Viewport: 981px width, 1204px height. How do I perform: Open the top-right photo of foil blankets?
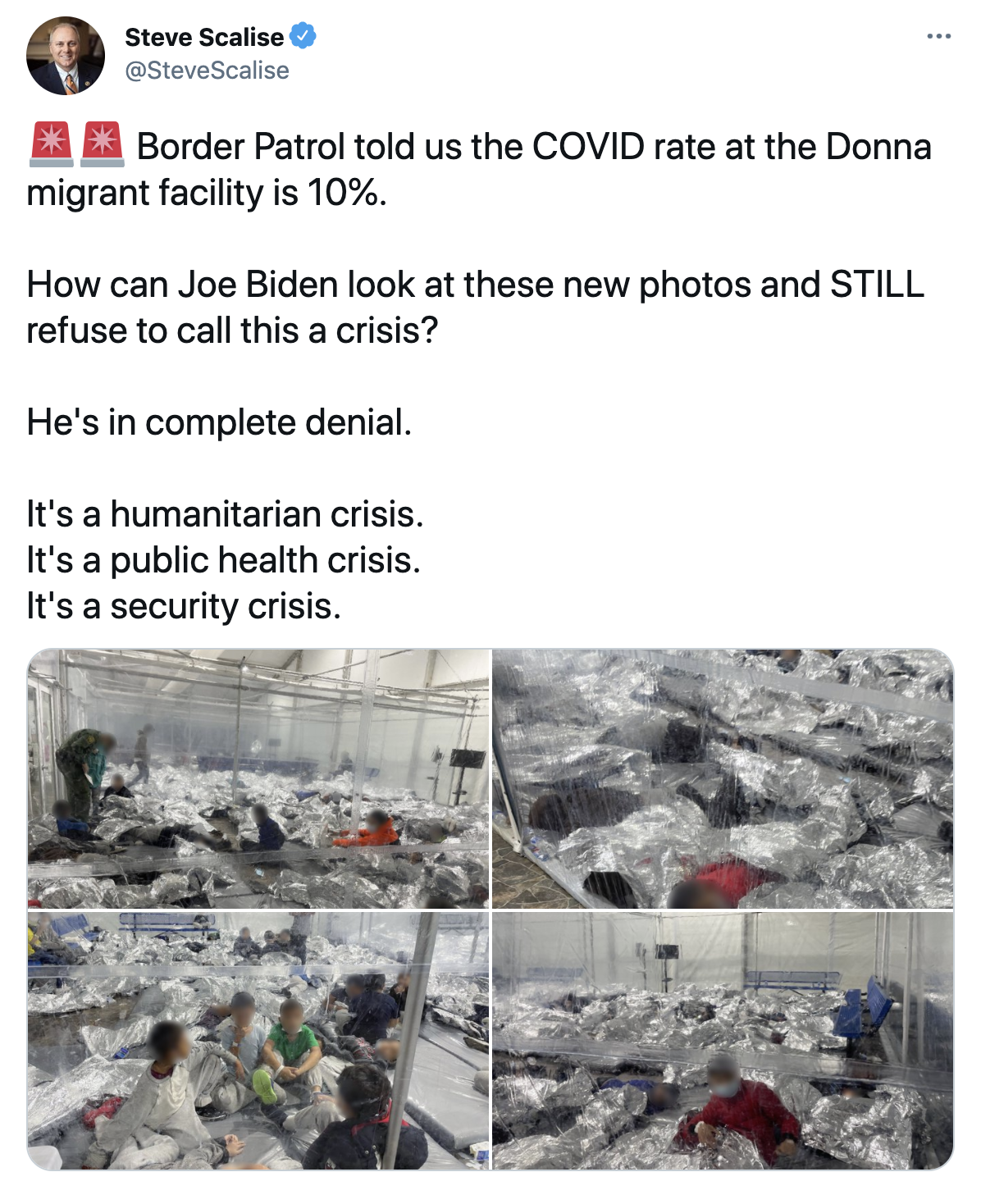[x=723, y=778]
